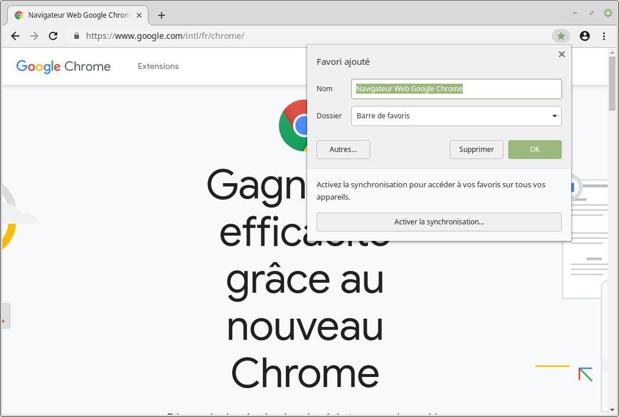Viewport: 619px width, 417px height.
Task: Open a new tab with plus button
Action: pyautogui.click(x=162, y=15)
